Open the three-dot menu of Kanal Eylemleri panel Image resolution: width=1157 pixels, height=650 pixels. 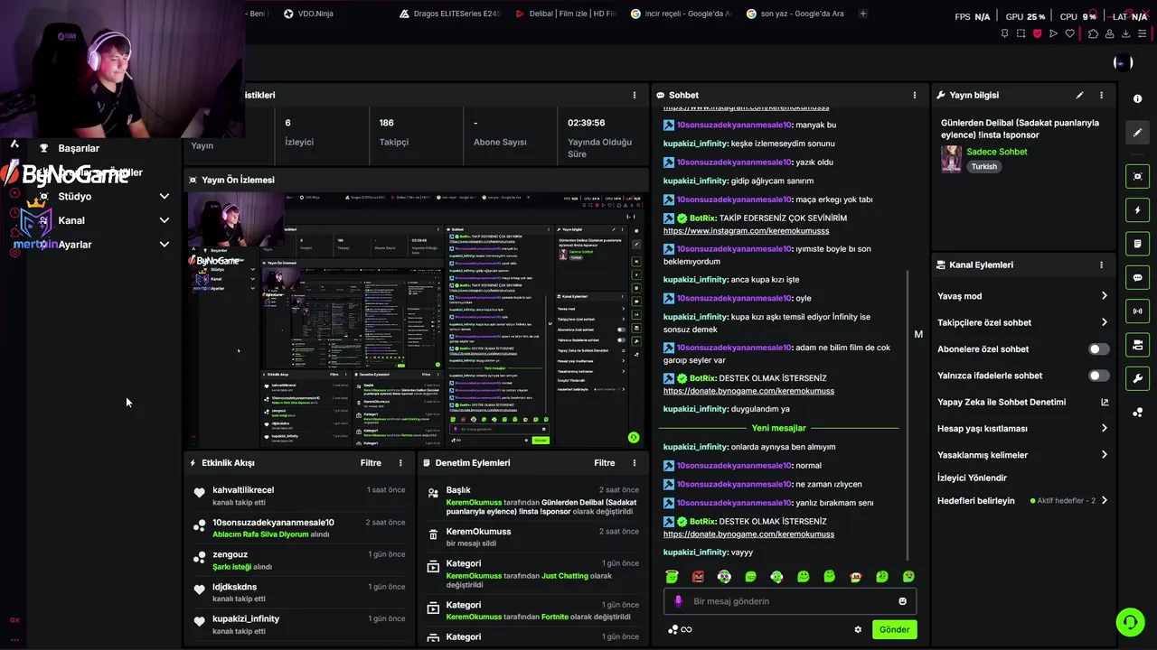click(1101, 265)
